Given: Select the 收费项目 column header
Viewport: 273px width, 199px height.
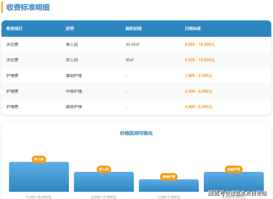Looking at the screenshot, I should [15, 29].
